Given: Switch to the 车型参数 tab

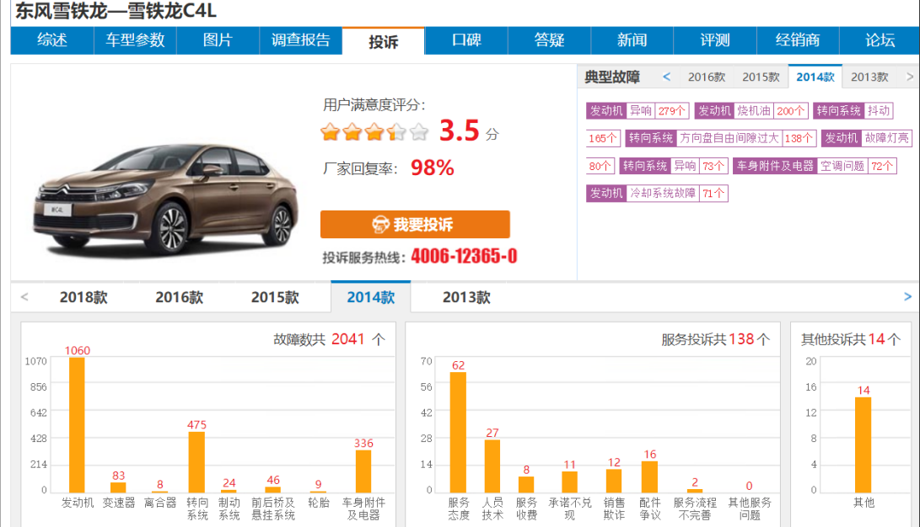Looking at the screenshot, I should click(135, 40).
